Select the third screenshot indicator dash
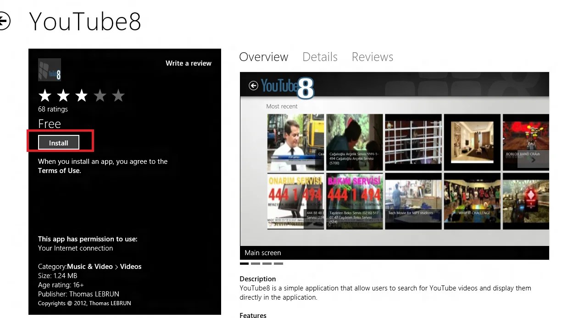This screenshot has height=318, width=573. pos(267,264)
